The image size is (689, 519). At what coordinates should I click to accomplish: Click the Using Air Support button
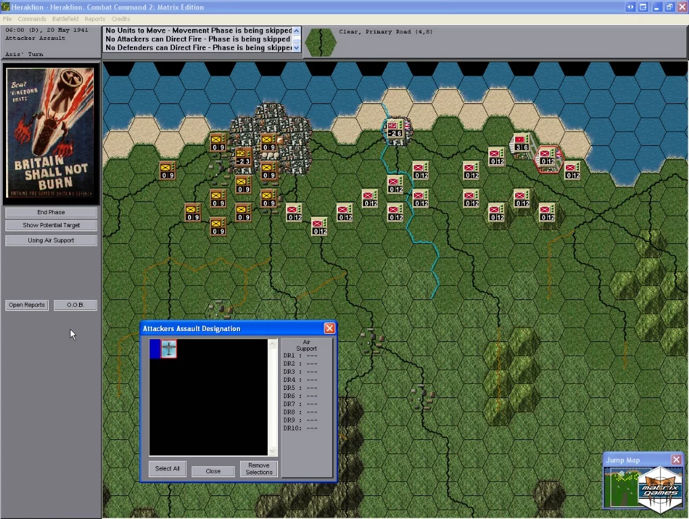tap(51, 240)
